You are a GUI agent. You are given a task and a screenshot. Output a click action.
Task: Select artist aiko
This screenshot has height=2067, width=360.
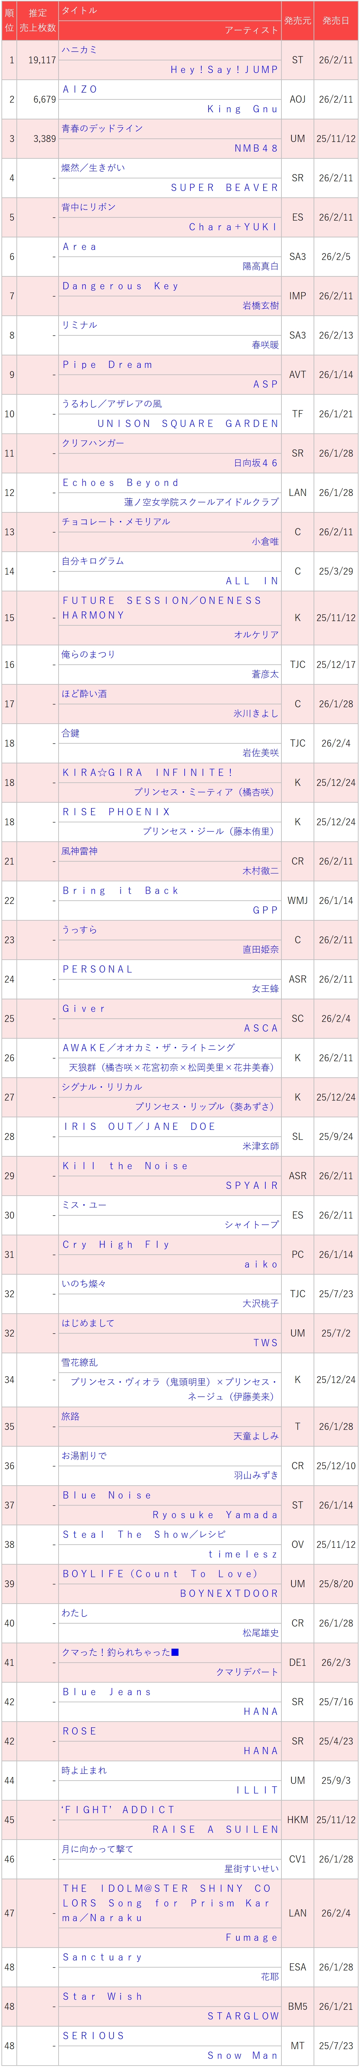coord(261,1264)
